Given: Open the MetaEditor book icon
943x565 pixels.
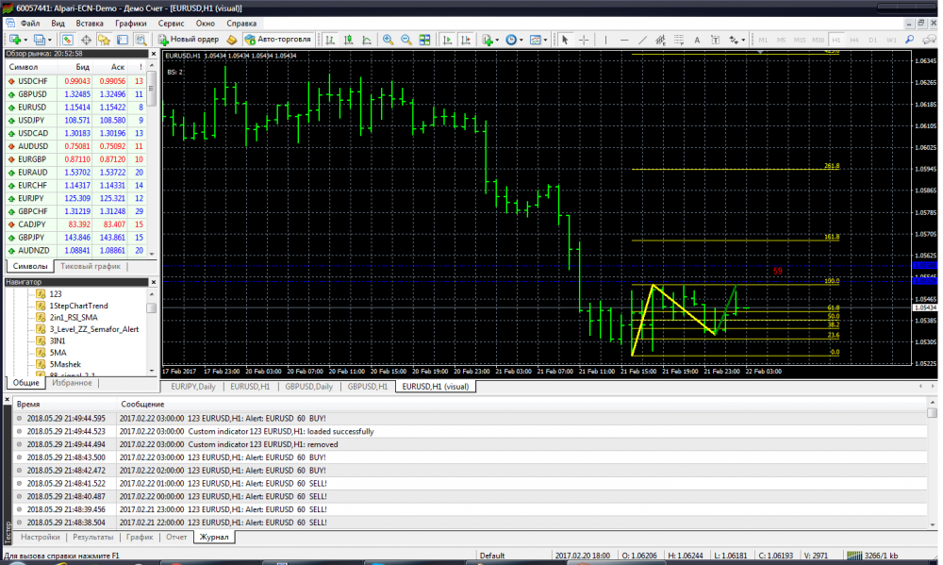Looking at the screenshot, I should pyautogui.click(x=232, y=40).
